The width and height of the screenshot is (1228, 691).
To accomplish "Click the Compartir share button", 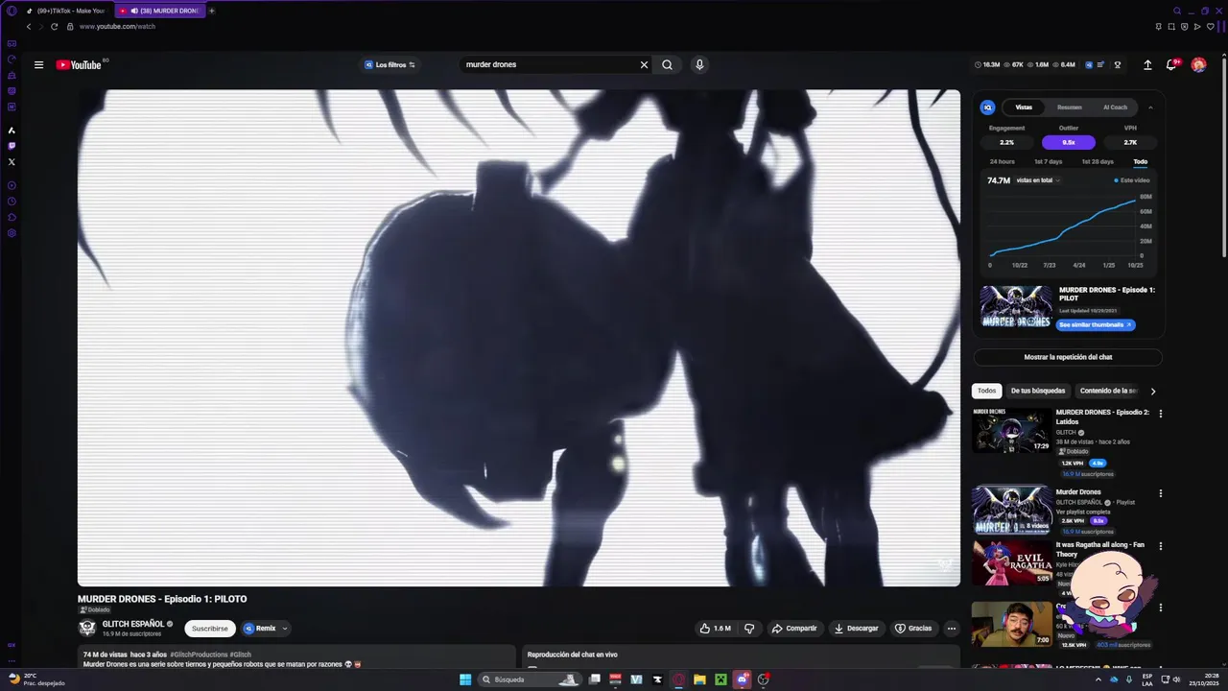I will tap(794, 629).
